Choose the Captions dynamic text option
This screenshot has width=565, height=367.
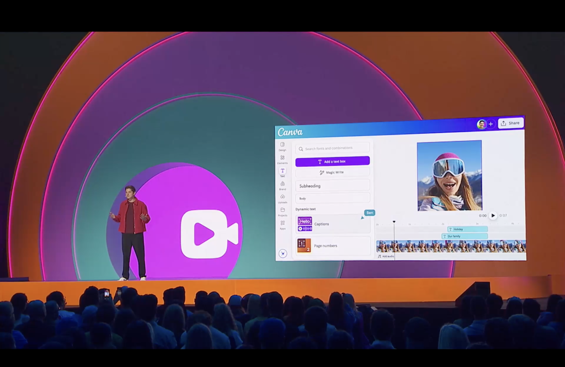pos(332,224)
